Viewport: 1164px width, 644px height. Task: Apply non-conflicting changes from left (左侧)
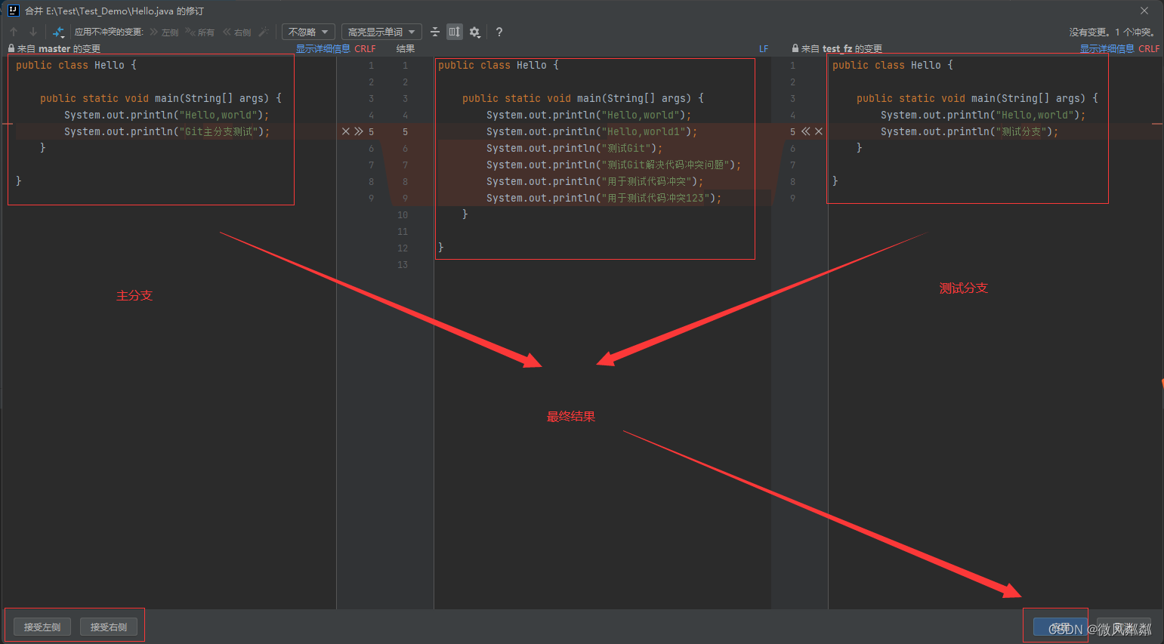click(x=164, y=32)
